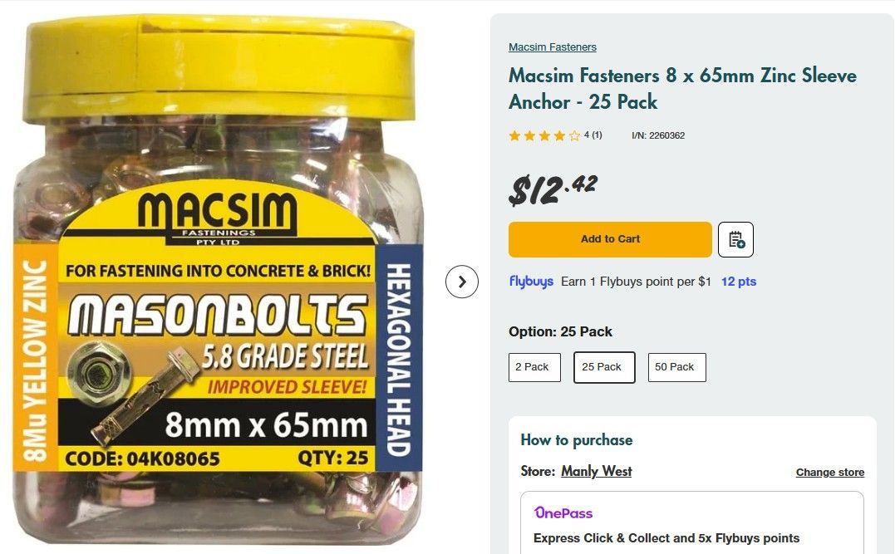Show next product image with the arrow
895x554 pixels.
coord(462,282)
